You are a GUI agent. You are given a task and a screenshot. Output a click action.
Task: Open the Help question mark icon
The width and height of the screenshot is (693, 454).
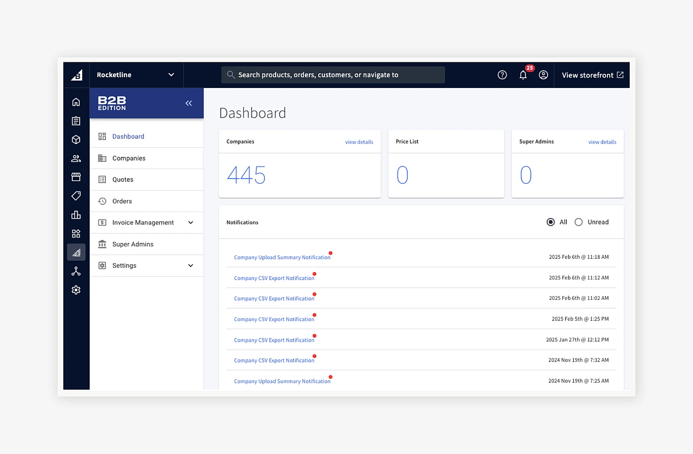click(502, 75)
